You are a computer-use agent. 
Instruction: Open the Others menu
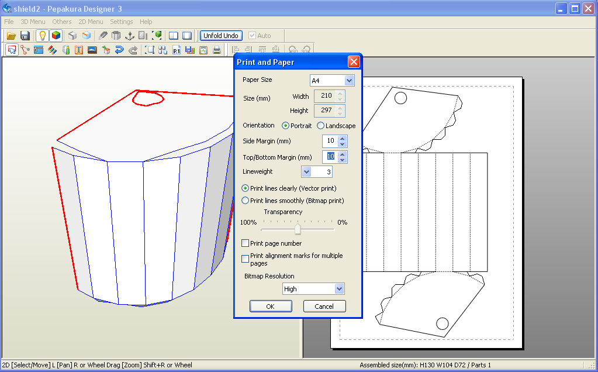[x=62, y=22]
